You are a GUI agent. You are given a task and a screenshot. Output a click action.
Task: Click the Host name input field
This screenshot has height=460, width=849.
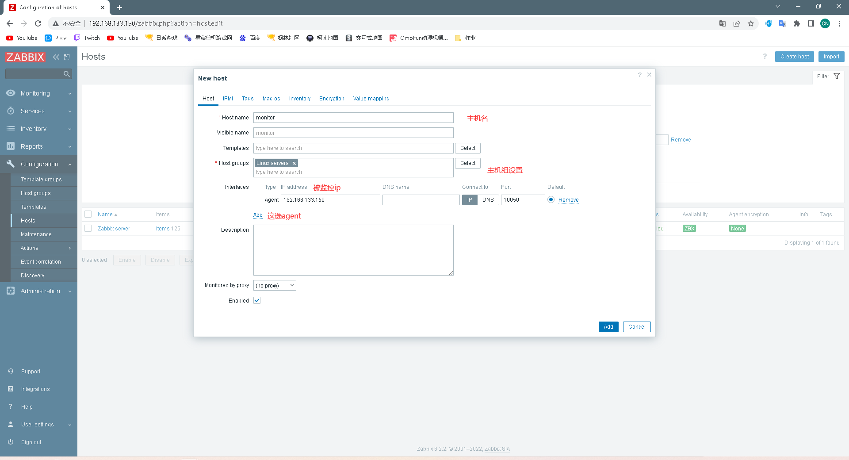tap(353, 118)
